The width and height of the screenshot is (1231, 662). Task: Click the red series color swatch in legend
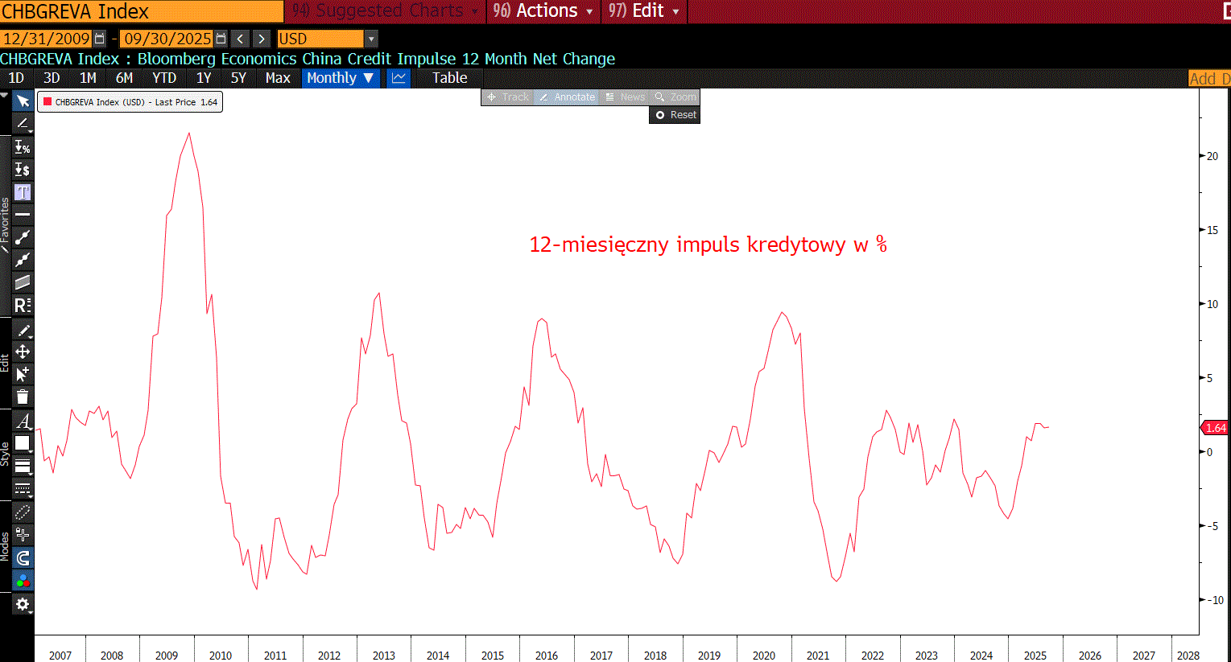(x=48, y=102)
